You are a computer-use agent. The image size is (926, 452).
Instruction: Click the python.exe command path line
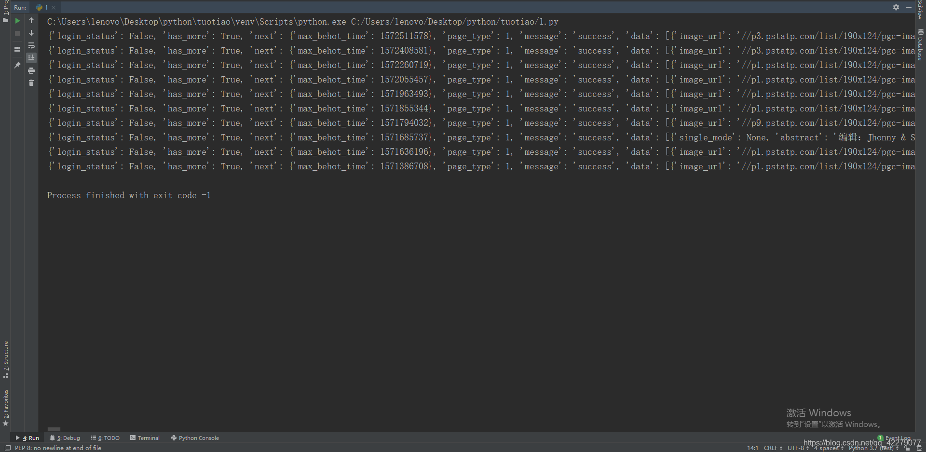pyautogui.click(x=302, y=22)
